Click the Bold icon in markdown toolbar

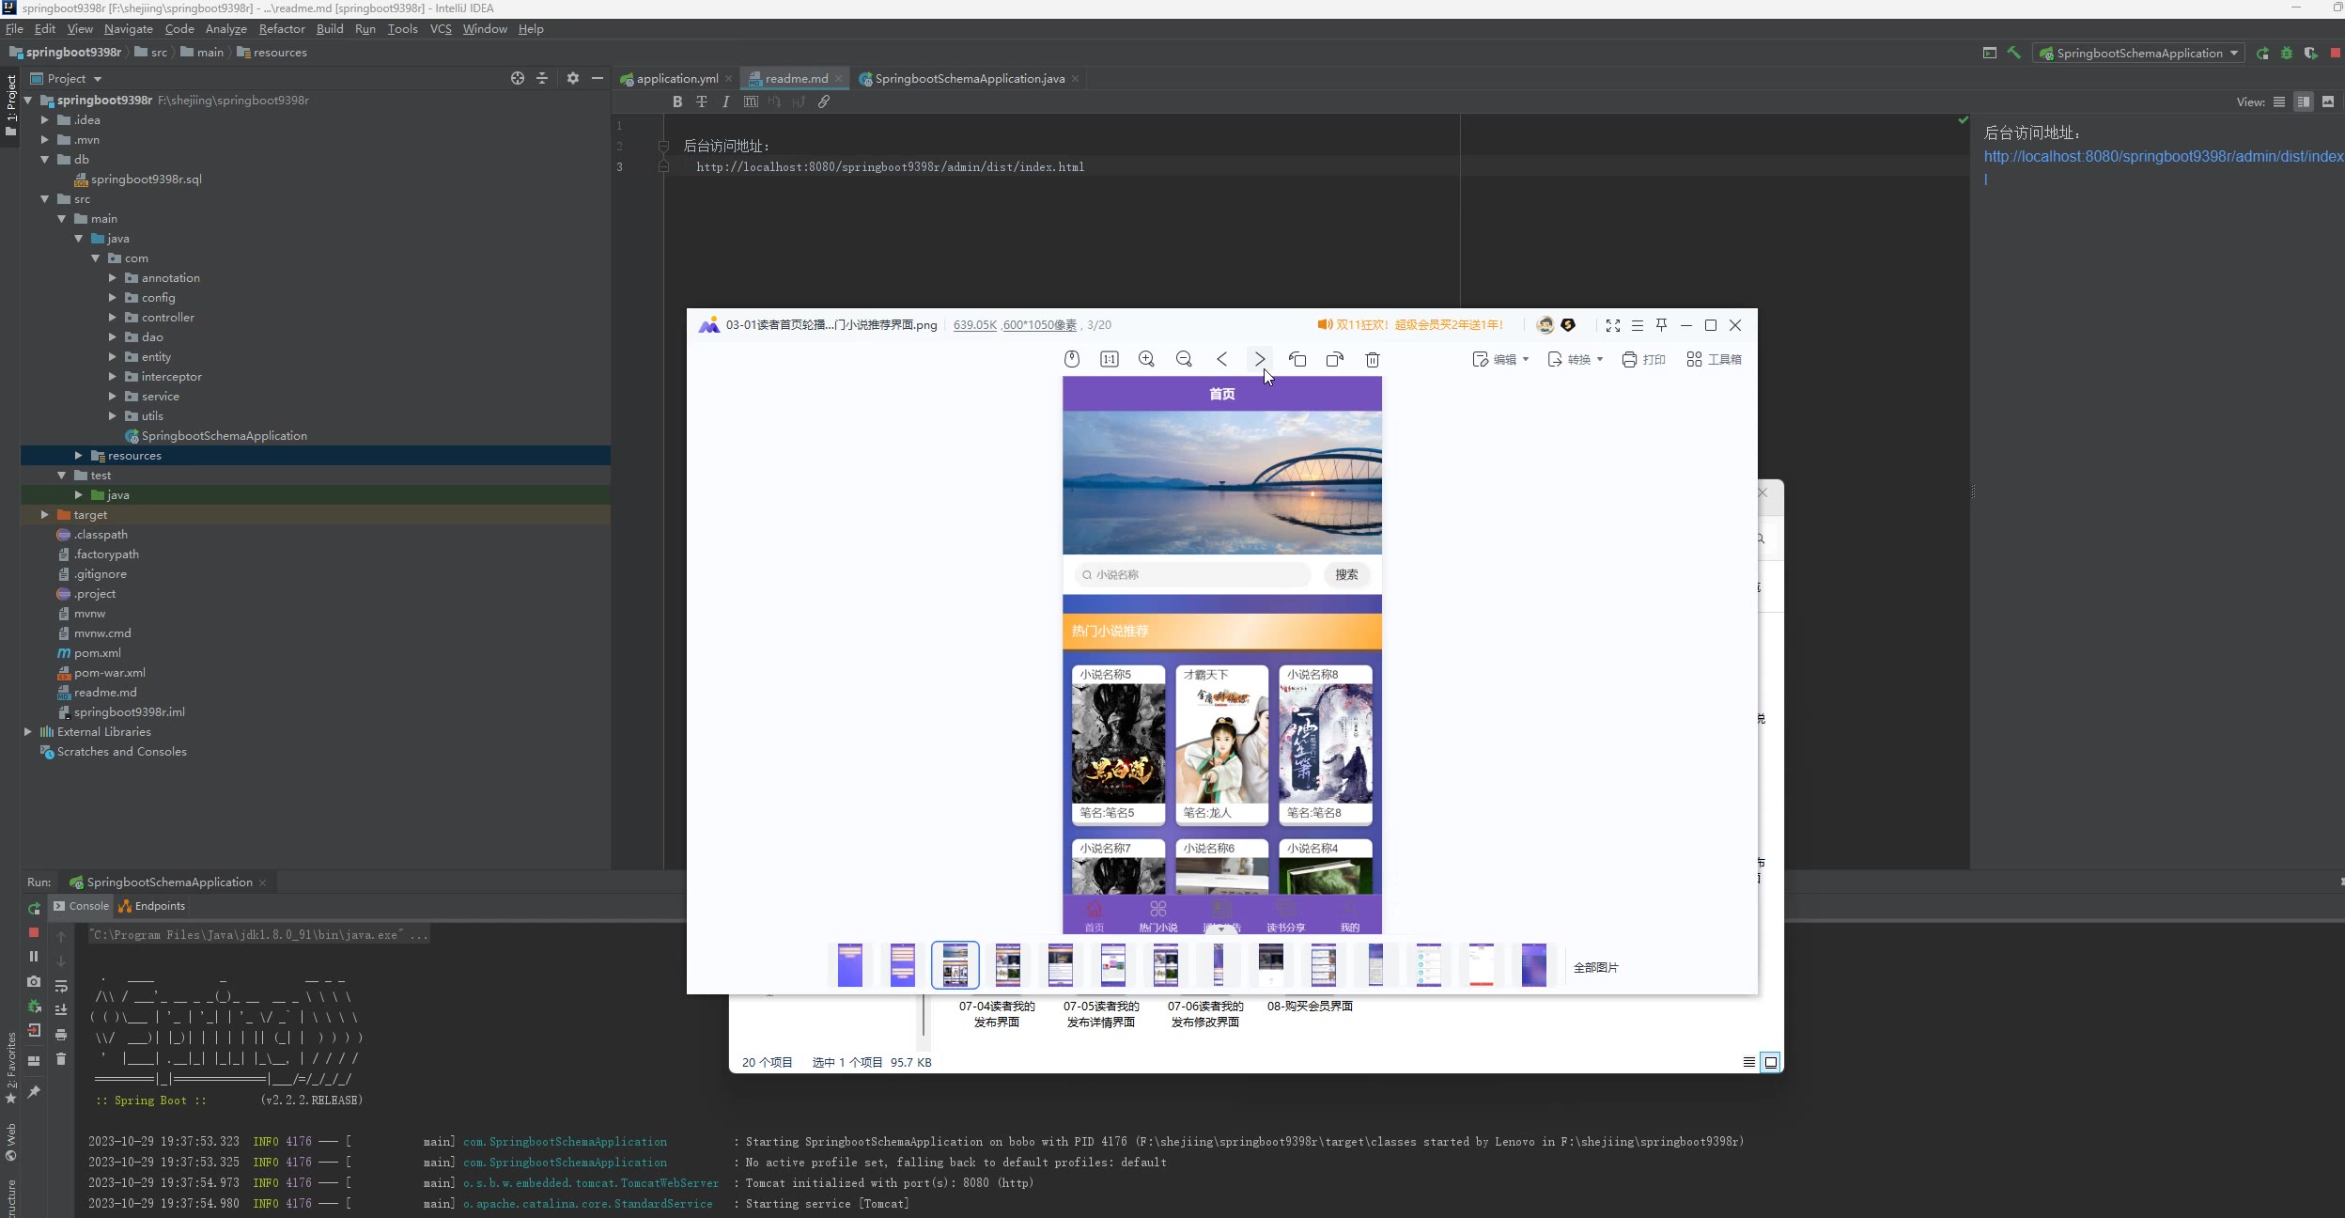pyautogui.click(x=677, y=101)
